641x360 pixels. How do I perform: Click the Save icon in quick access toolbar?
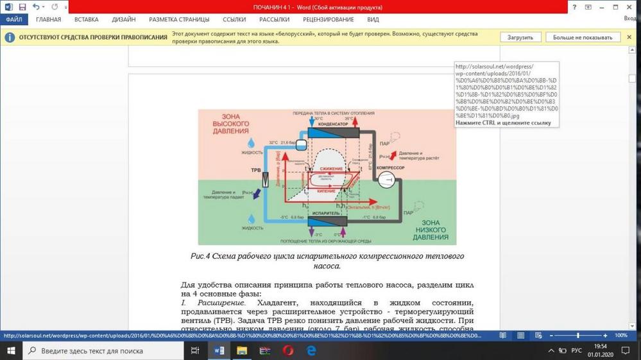[22, 7]
